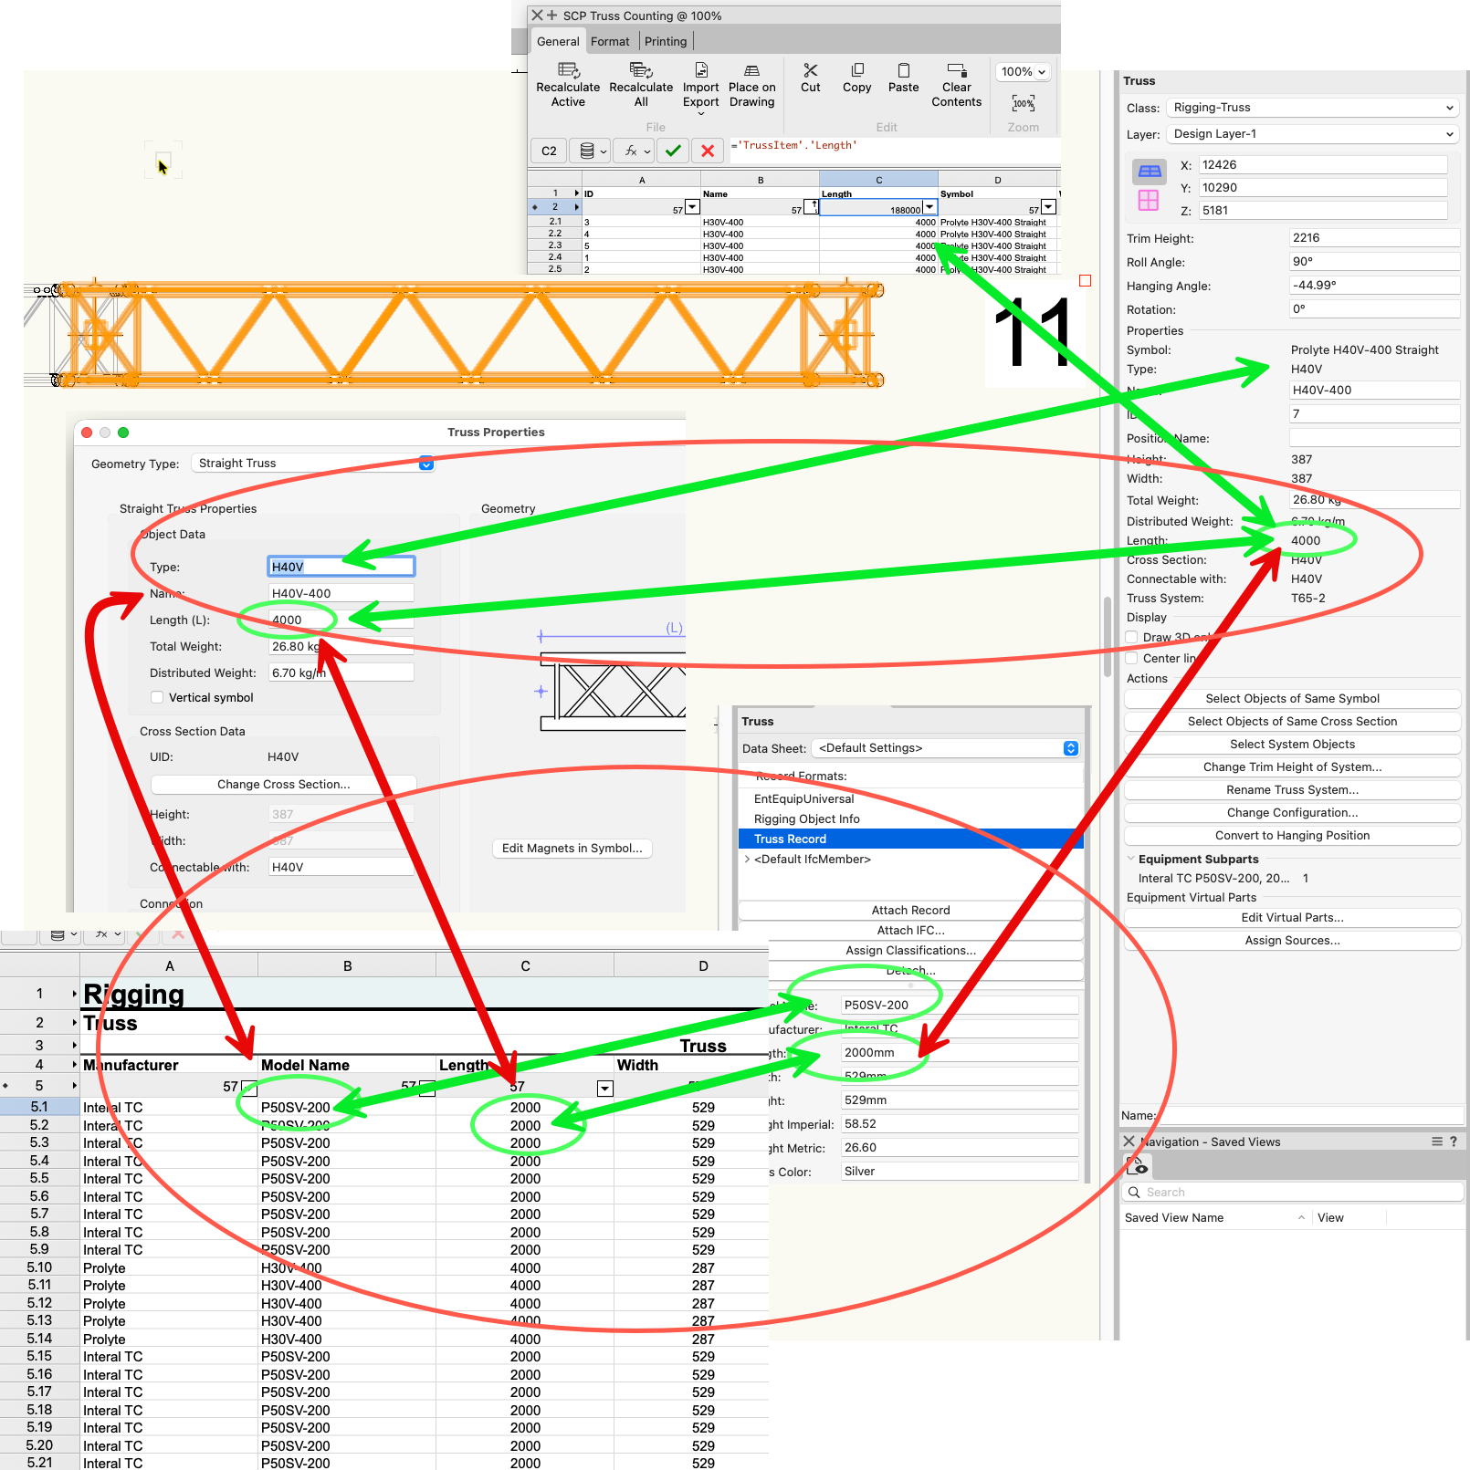
Task: Expand the Default IfcMember record
Action: [x=748, y=860]
